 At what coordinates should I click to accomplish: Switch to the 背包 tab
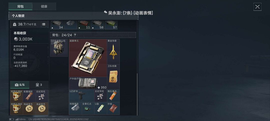pyautogui.click(x=20, y=6)
